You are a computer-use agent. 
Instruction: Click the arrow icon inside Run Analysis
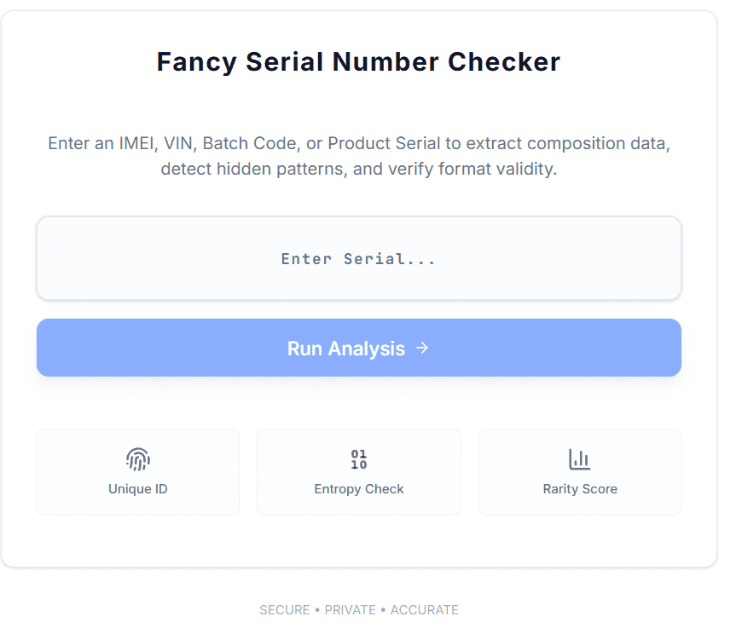click(x=421, y=348)
